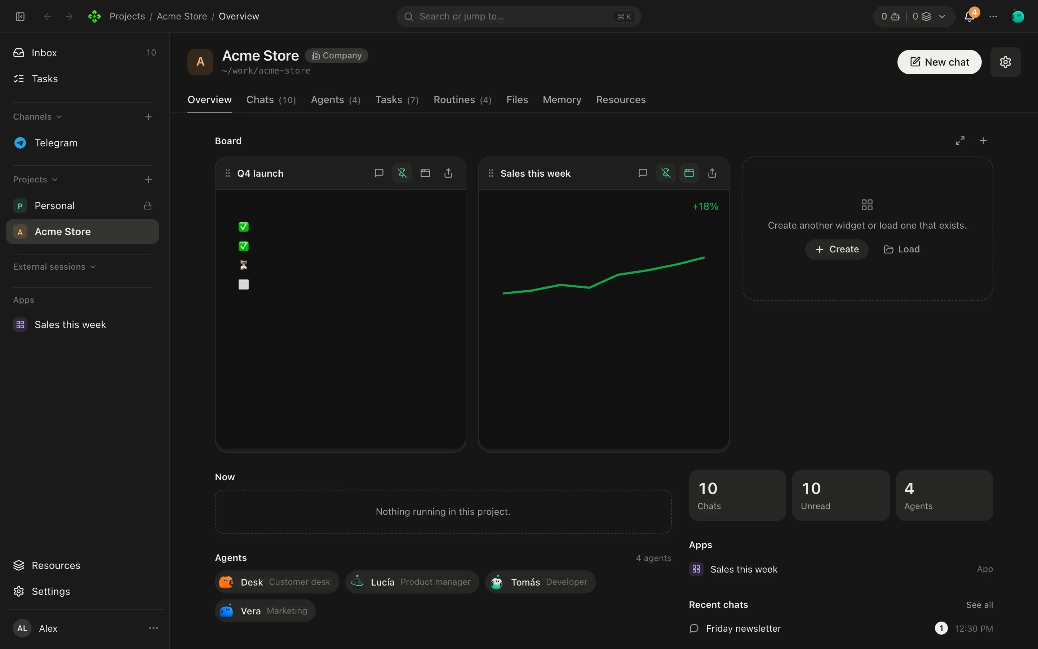This screenshot has height=649, width=1038.
Task: Toggle window mode on Sales this week widget
Action: coord(689,173)
